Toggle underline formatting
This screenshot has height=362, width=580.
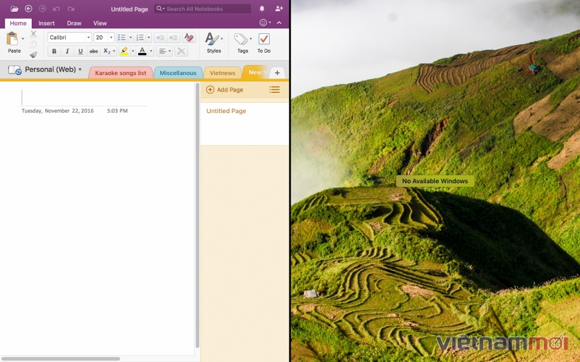point(80,51)
